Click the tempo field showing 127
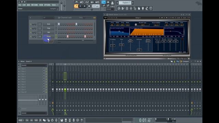This screenshot has height=123, width=219. pos(96,6)
